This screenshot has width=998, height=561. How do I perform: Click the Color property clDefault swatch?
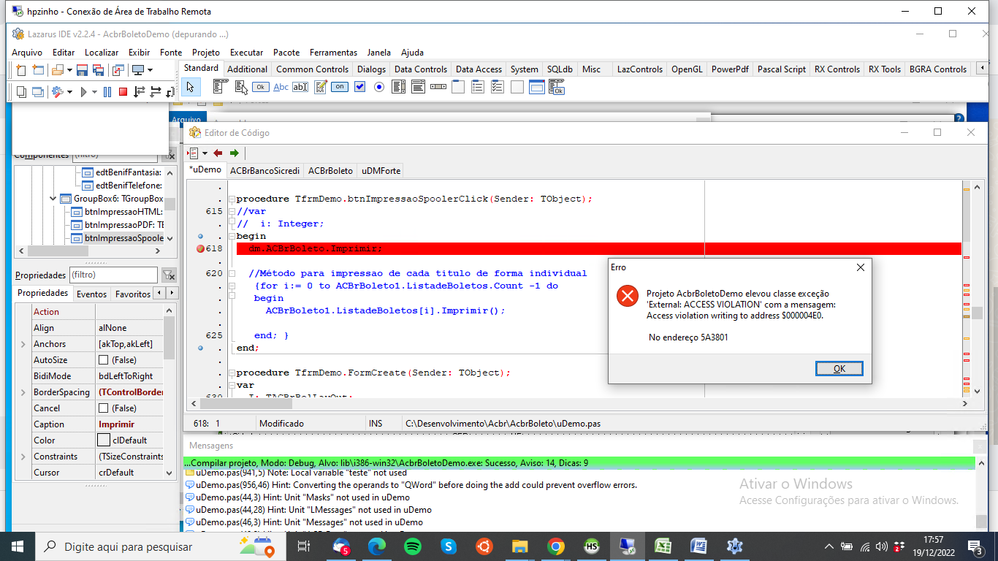coord(104,440)
